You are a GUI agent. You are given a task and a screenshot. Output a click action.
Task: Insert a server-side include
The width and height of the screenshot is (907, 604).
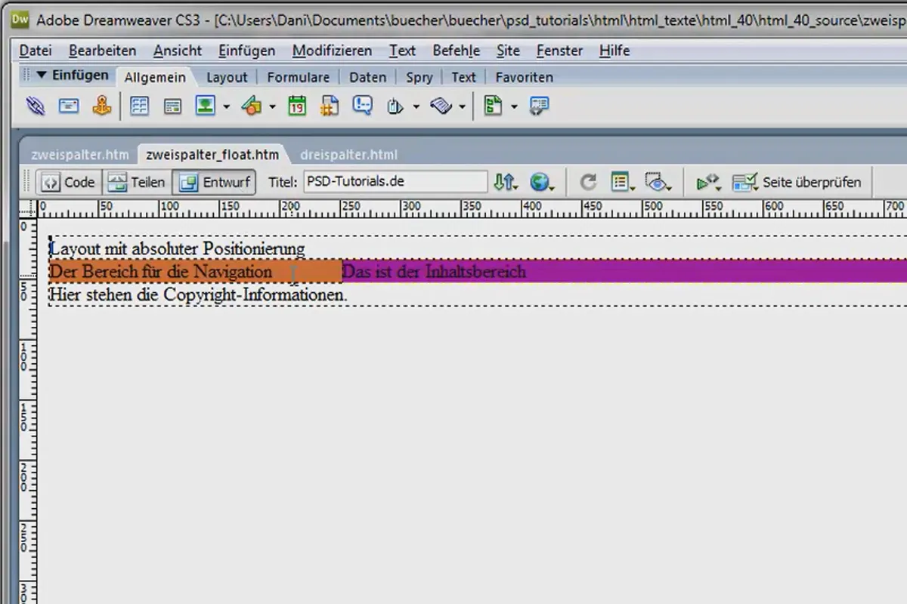tap(330, 106)
